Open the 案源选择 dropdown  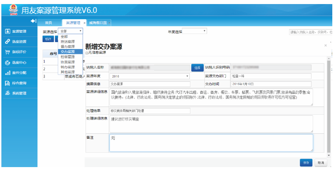click(70, 31)
